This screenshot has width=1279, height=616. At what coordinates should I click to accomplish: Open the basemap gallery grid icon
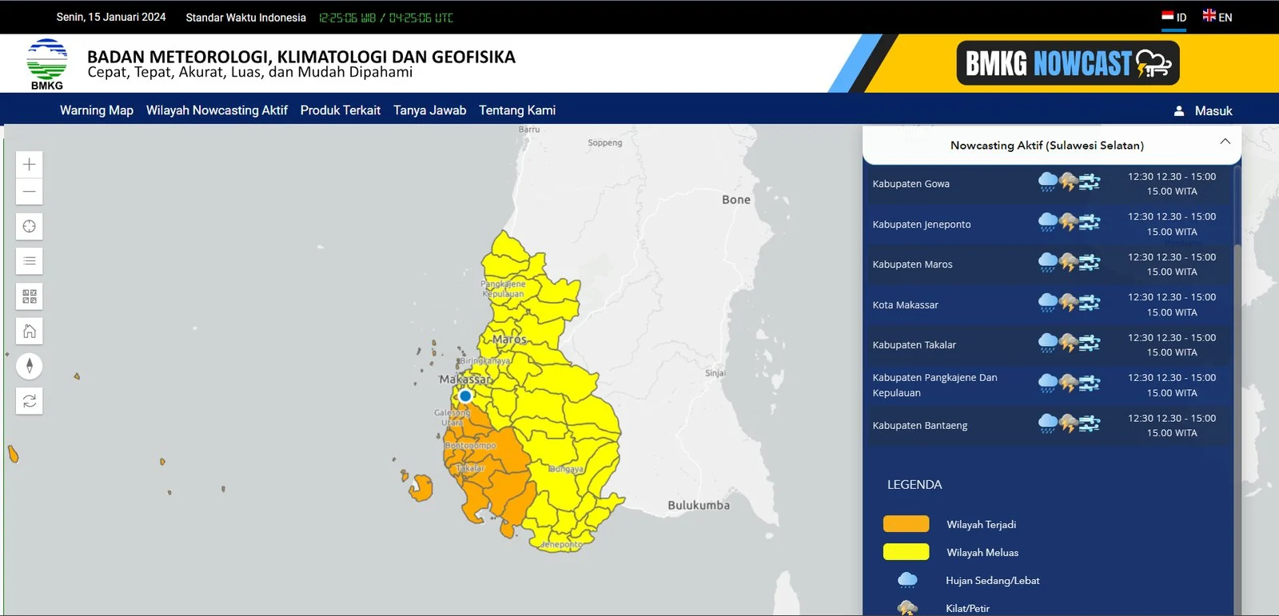coord(30,296)
